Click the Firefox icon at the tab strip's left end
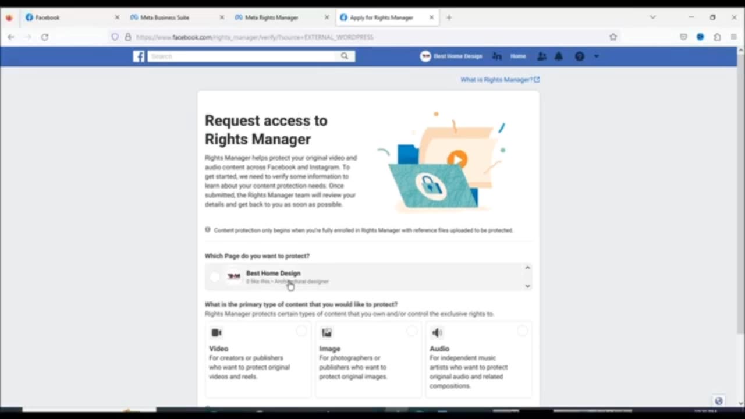This screenshot has width=745, height=419. [9, 17]
